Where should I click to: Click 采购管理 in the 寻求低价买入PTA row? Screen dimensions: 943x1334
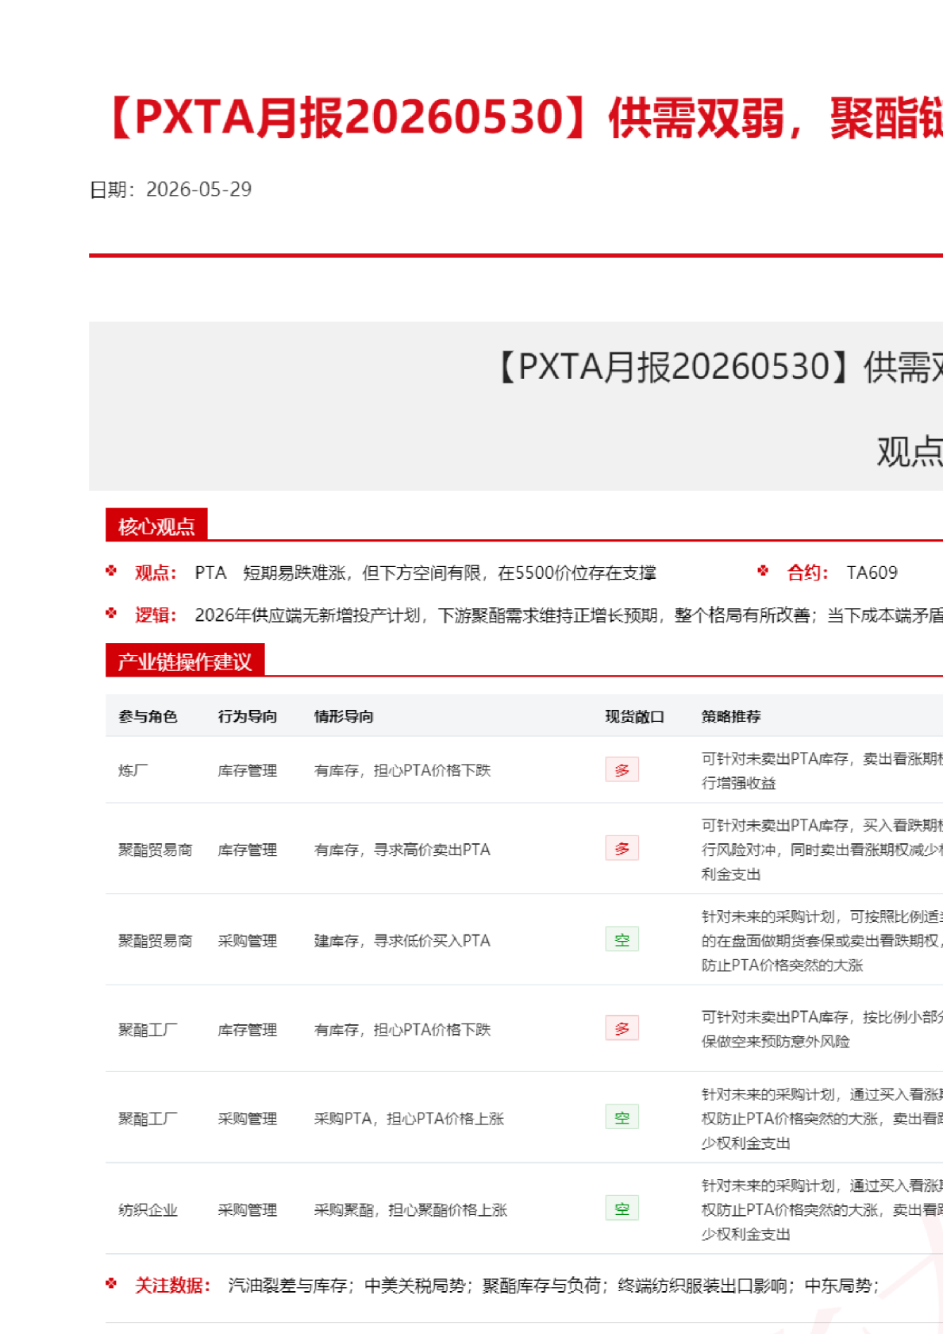point(248,941)
